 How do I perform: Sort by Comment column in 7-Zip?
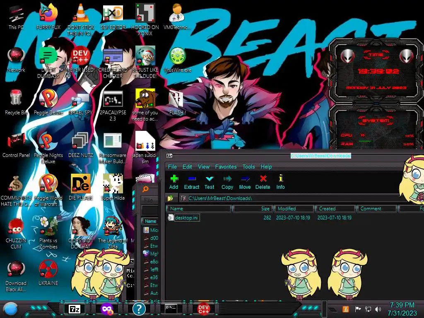[377, 209]
